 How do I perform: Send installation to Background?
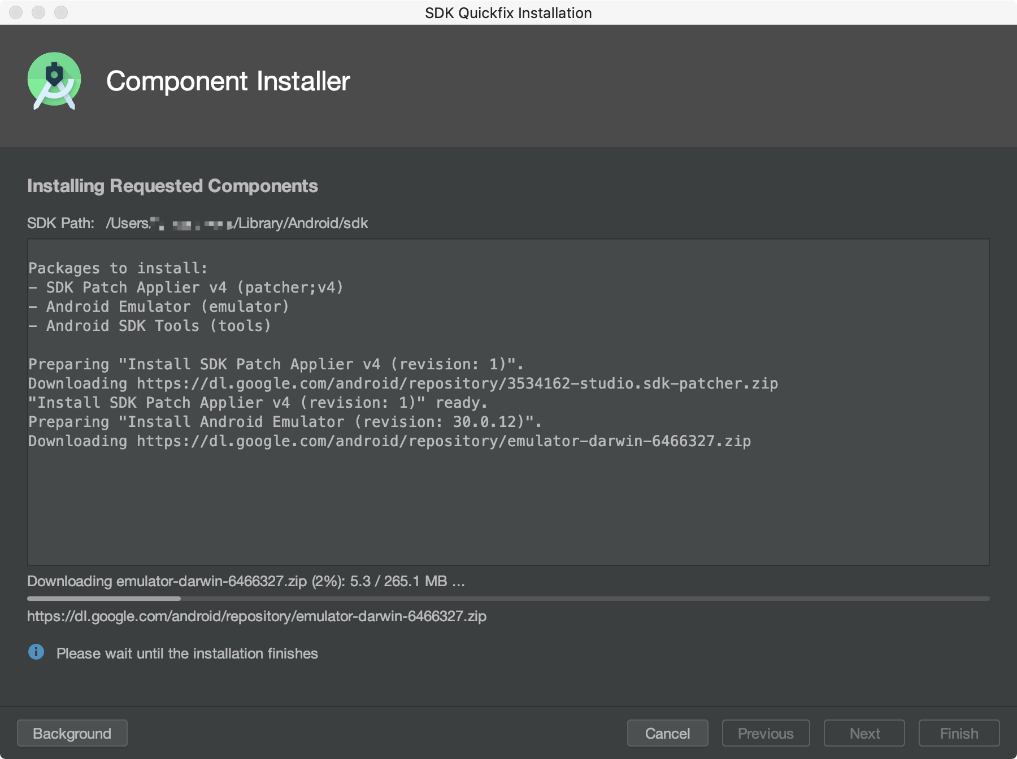(72, 733)
